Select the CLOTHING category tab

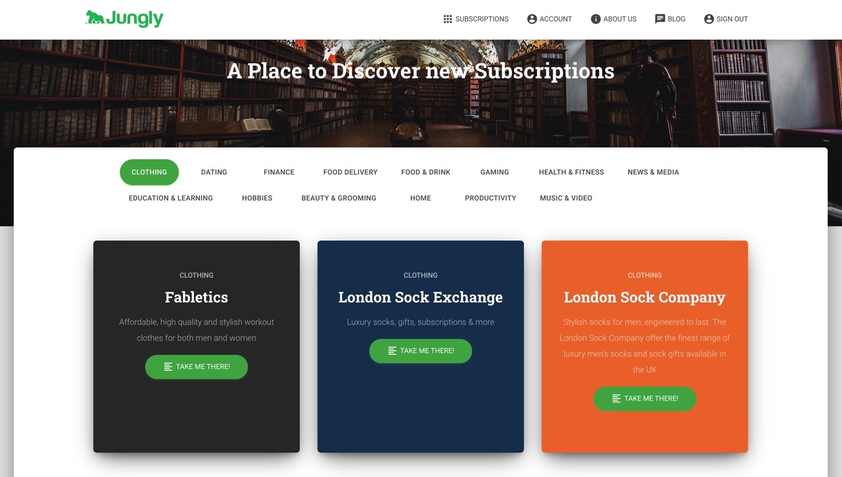pos(149,172)
